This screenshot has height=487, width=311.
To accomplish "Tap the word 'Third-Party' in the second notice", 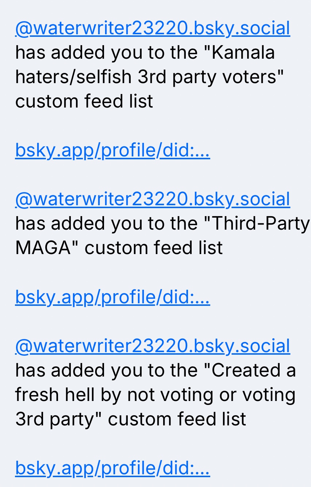I will tap(261, 223).
